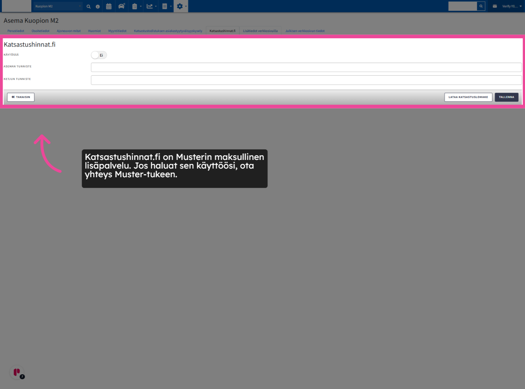Expand the settings gear caret

click(186, 6)
